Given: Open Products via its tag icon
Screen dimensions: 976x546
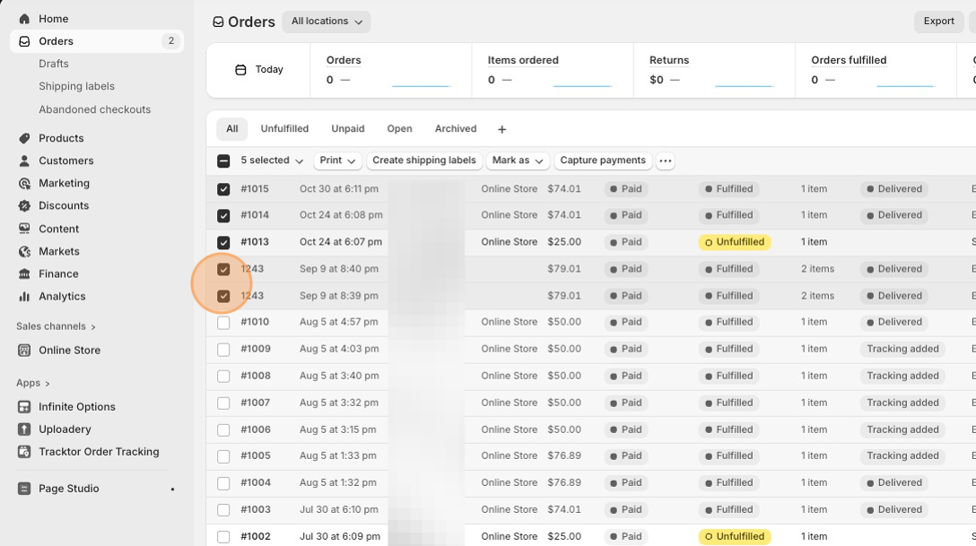Looking at the screenshot, I should pyautogui.click(x=24, y=138).
